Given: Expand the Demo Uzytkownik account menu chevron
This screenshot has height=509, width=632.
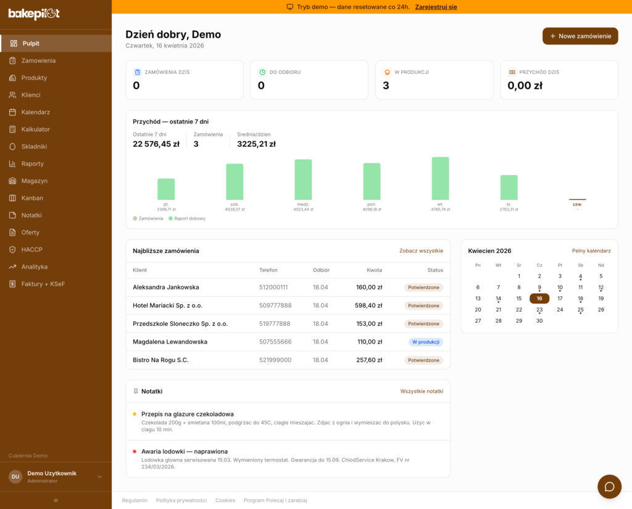Looking at the screenshot, I should point(99,477).
